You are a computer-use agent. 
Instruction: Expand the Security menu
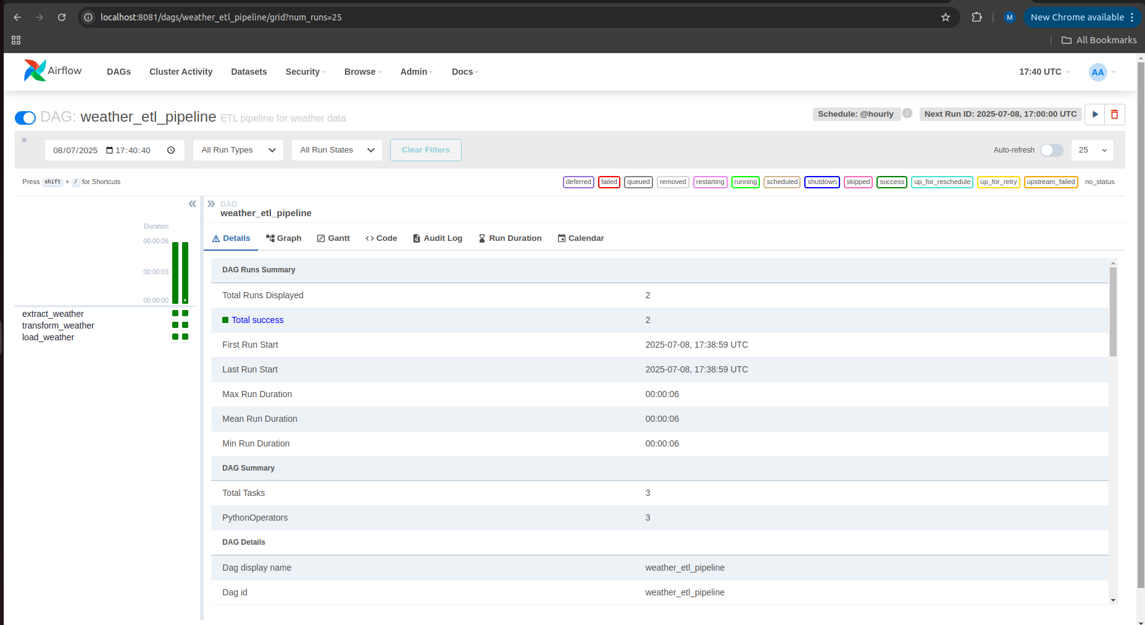[306, 72]
